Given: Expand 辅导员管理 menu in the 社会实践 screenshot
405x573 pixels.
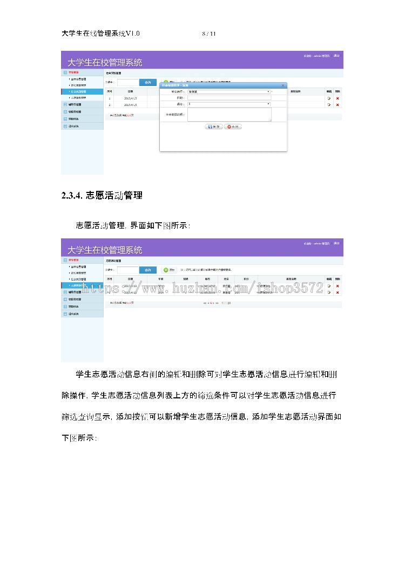Looking at the screenshot, I should [x=82, y=104].
